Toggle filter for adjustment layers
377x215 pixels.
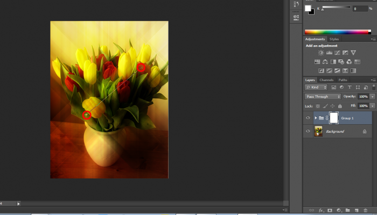coord(341,87)
